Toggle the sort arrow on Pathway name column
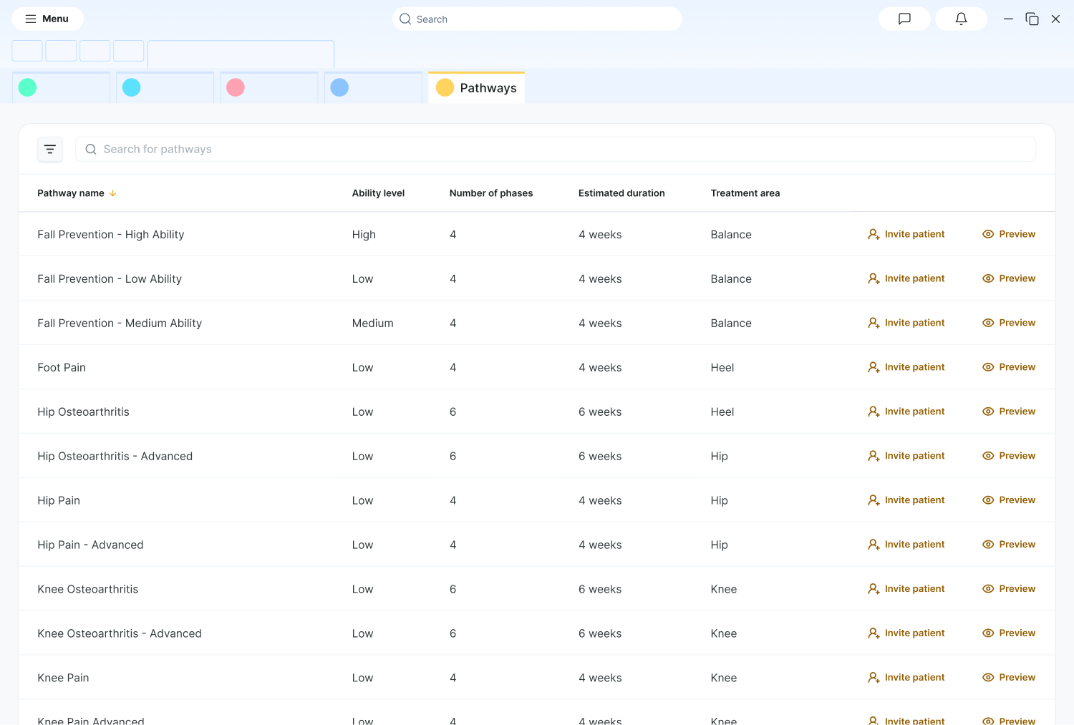 tap(113, 193)
